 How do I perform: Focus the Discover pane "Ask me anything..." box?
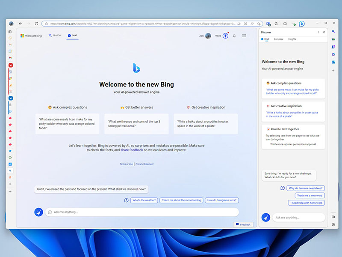click(299, 218)
